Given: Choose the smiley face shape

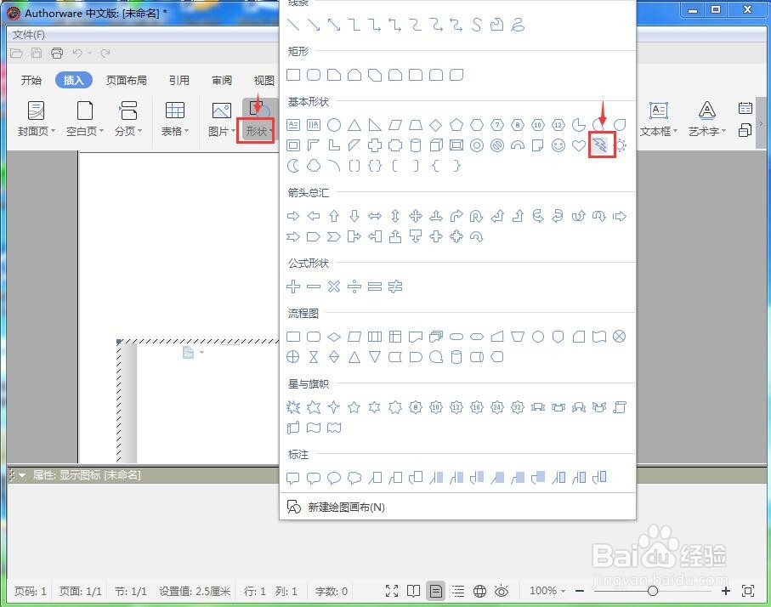Looking at the screenshot, I should (x=558, y=145).
